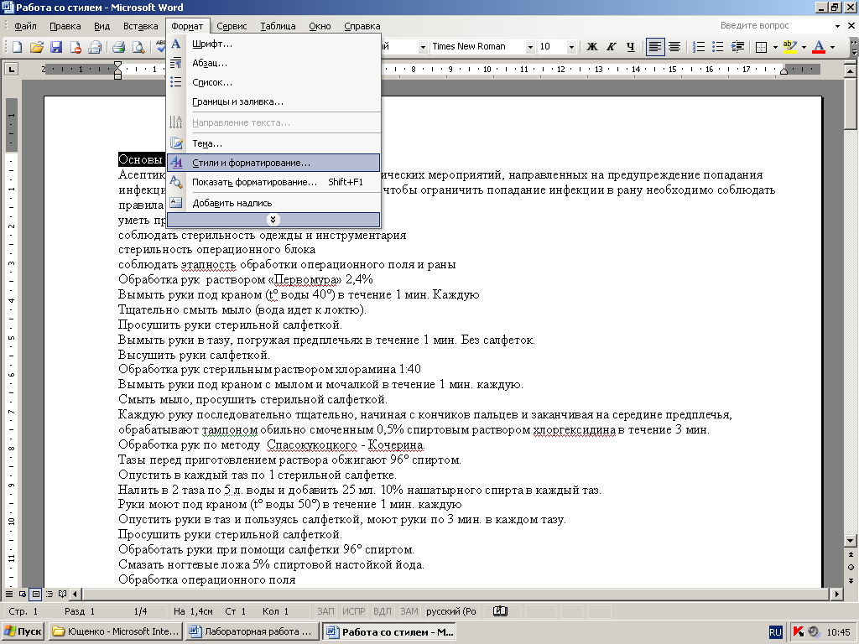This screenshot has width=859, height=644.
Task: Choose Добавить надпись entry
Action: [x=273, y=203]
